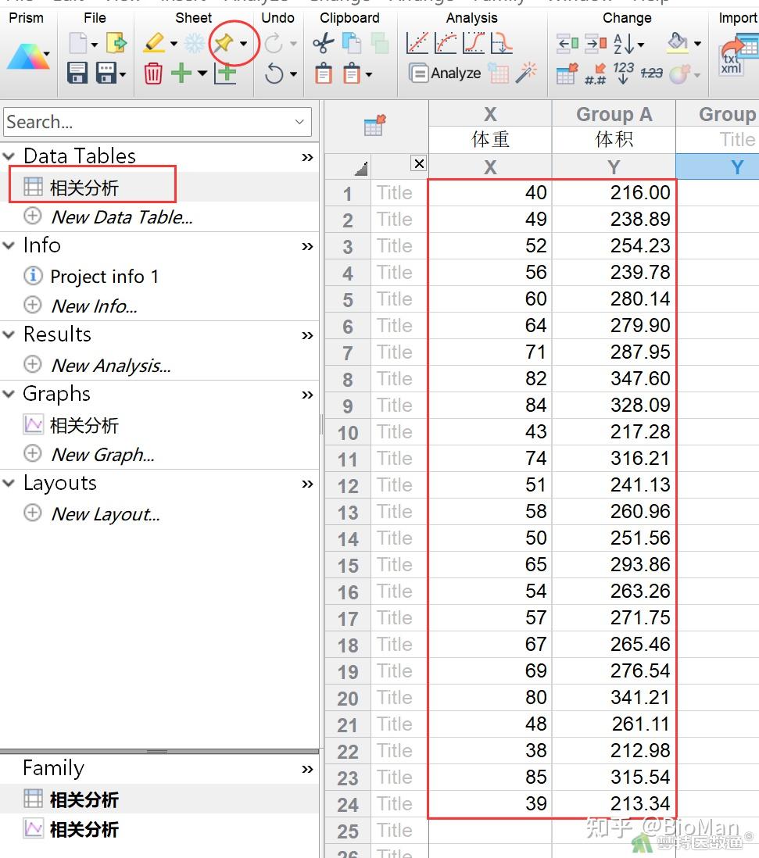The width and height of the screenshot is (759, 858).
Task: Click the trash Delete Sheet icon
Action: coord(152,73)
